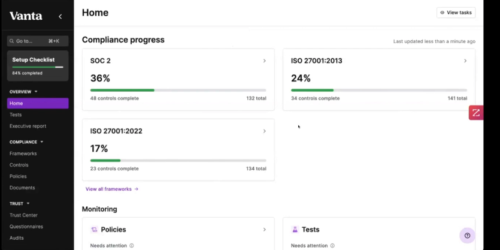The image size is (500, 250).
Task: Click the ISO 27001:2022 progress bar
Action: [x=178, y=161]
